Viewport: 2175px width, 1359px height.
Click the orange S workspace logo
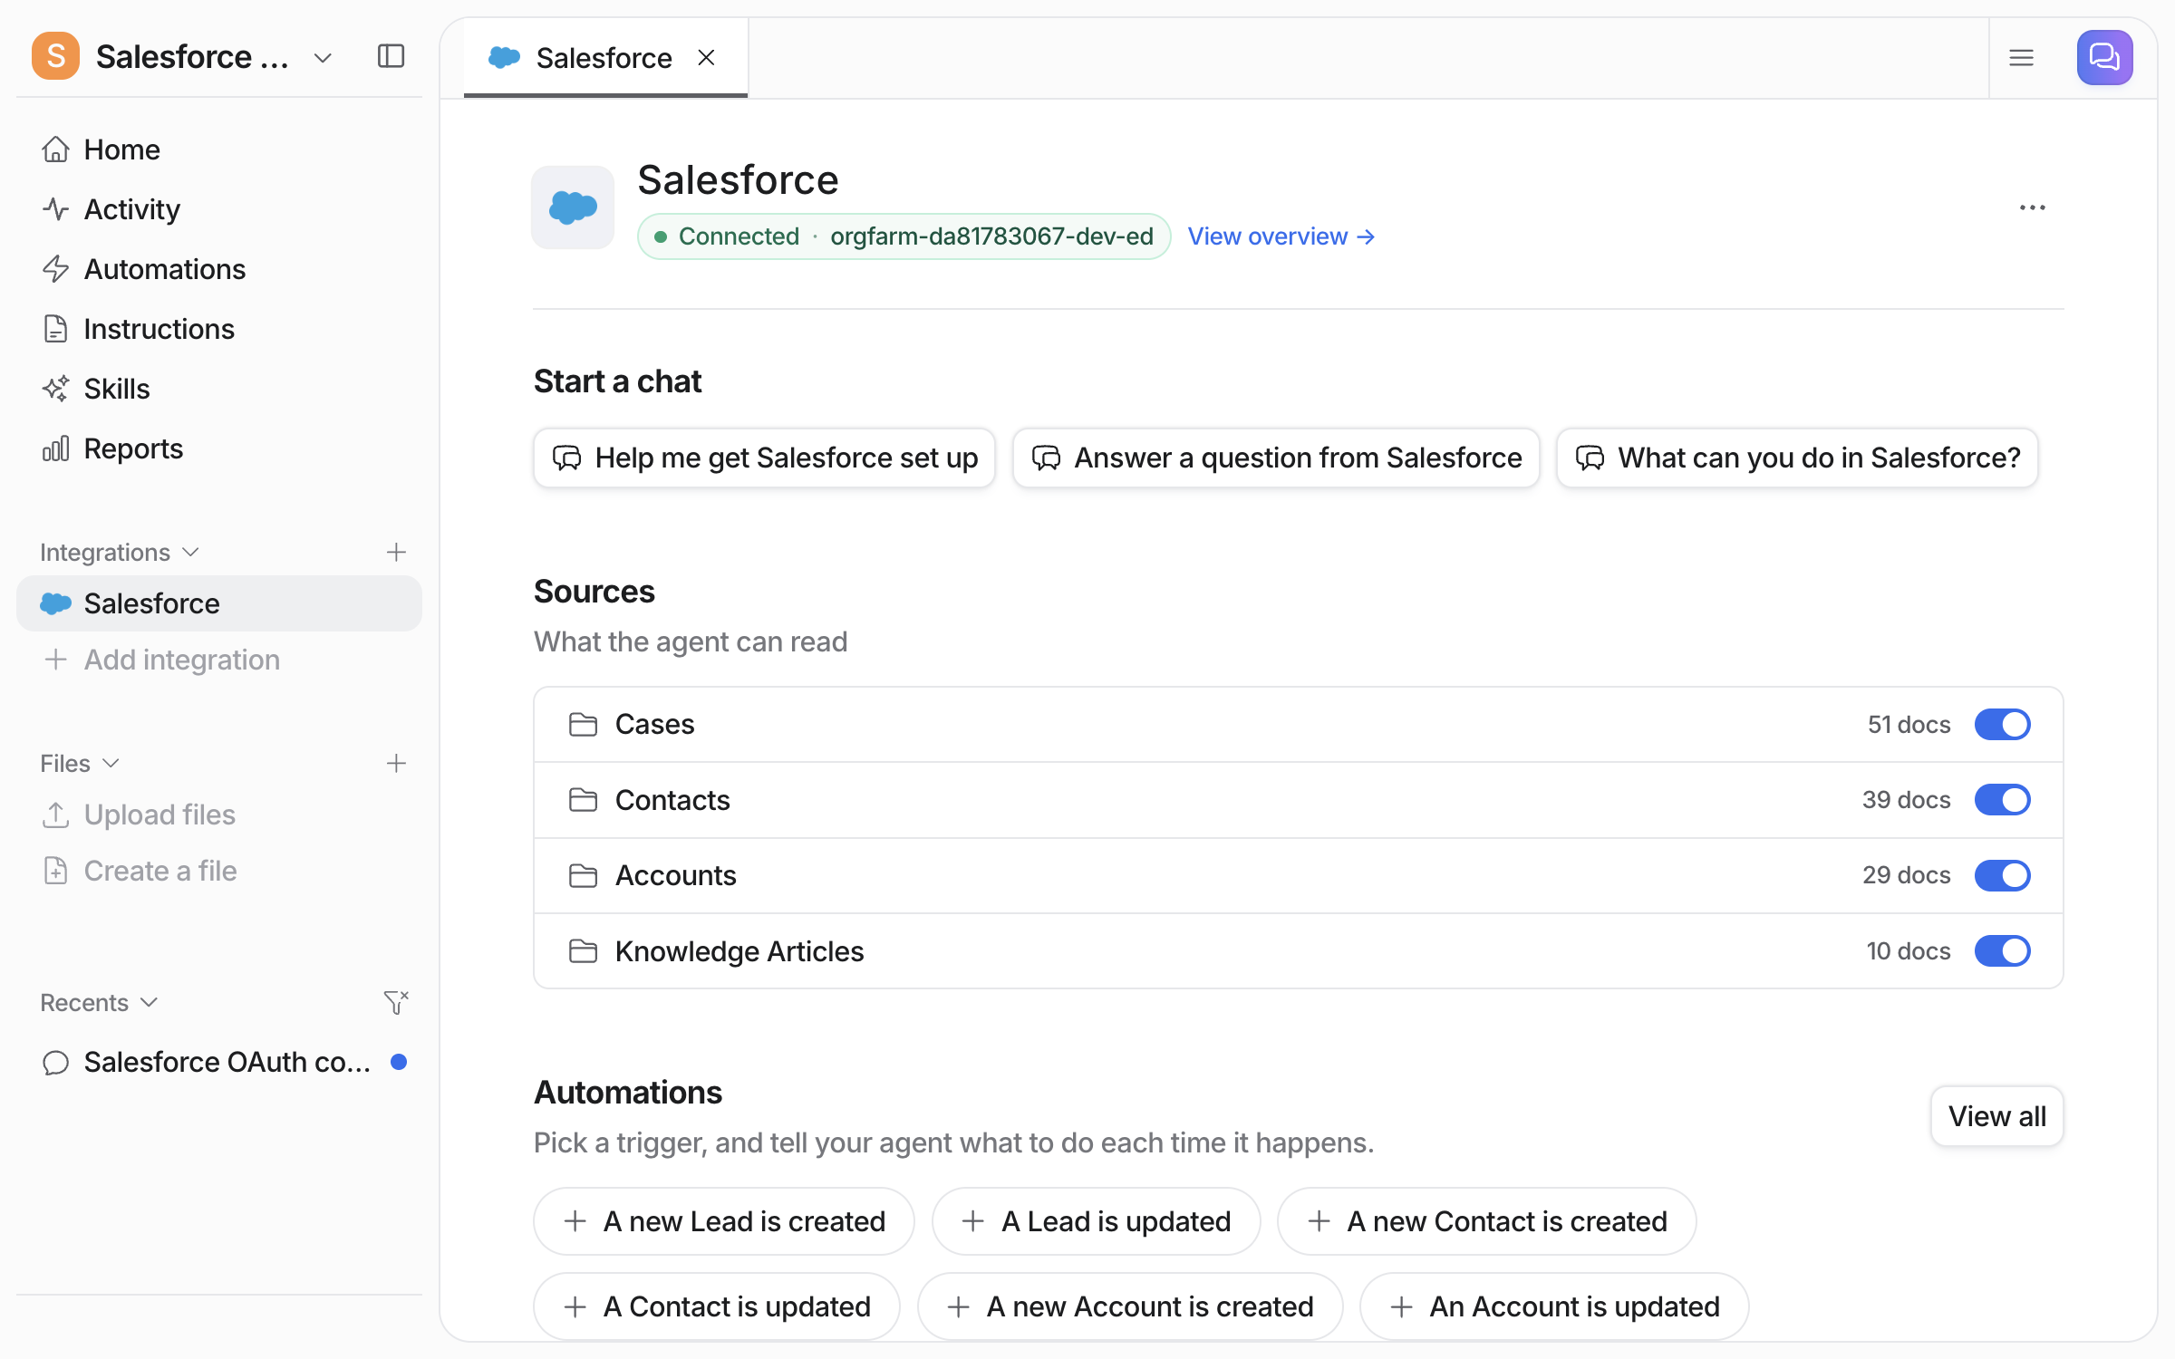tap(55, 56)
